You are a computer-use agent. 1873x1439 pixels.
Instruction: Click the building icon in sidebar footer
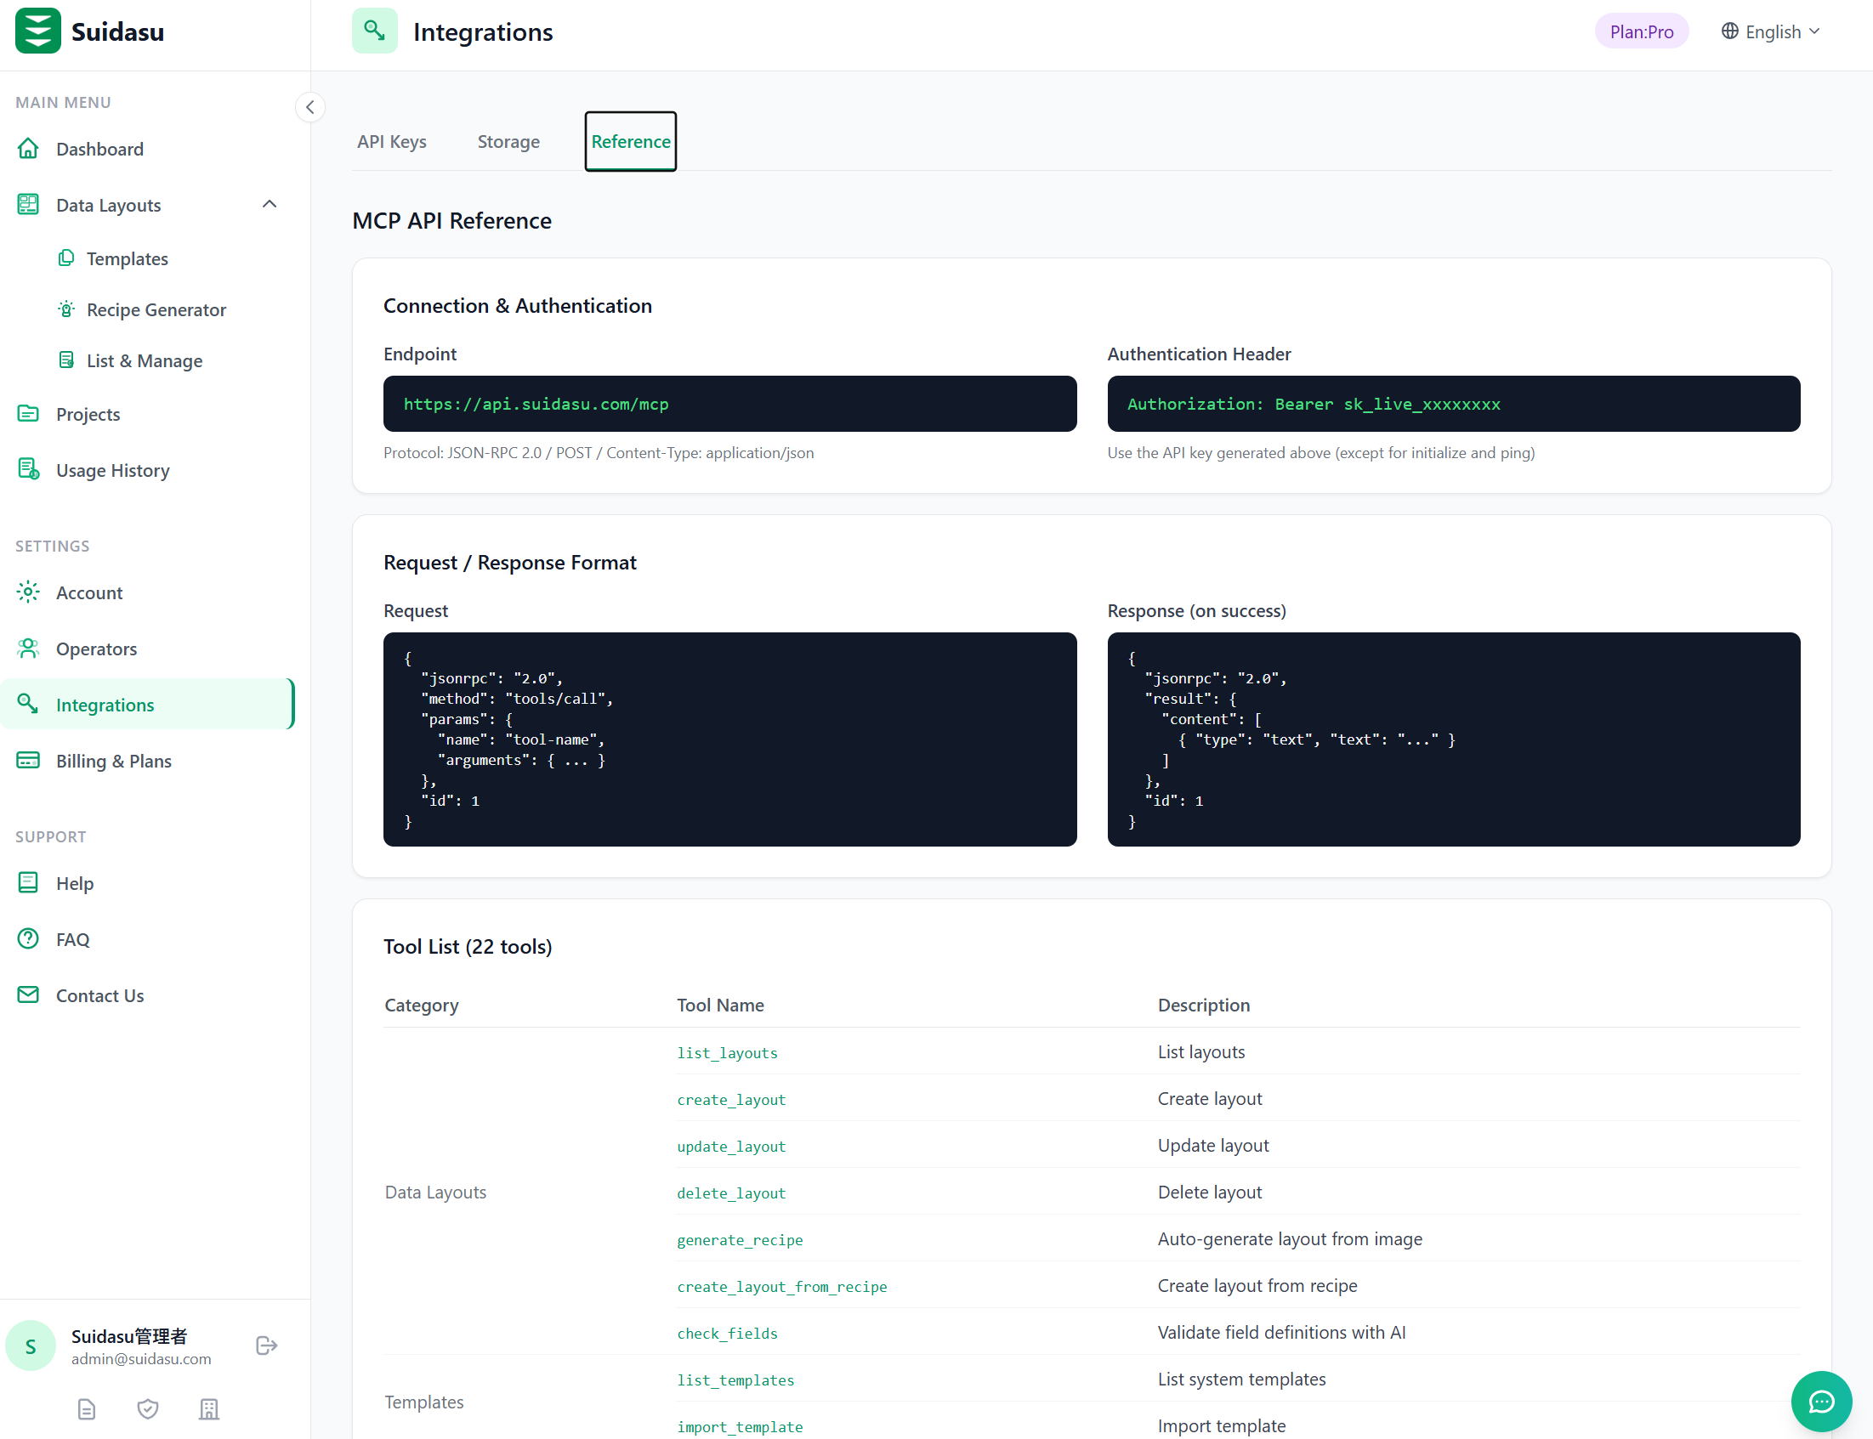tap(209, 1409)
